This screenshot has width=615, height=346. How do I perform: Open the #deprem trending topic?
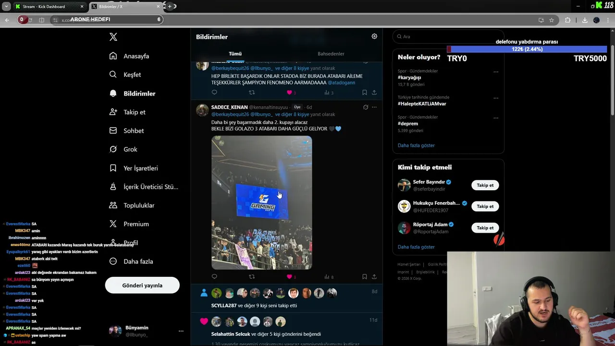coord(408,124)
